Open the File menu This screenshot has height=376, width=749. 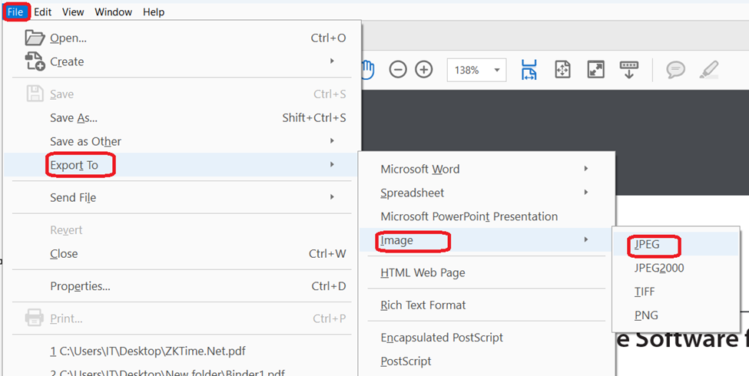tap(15, 12)
